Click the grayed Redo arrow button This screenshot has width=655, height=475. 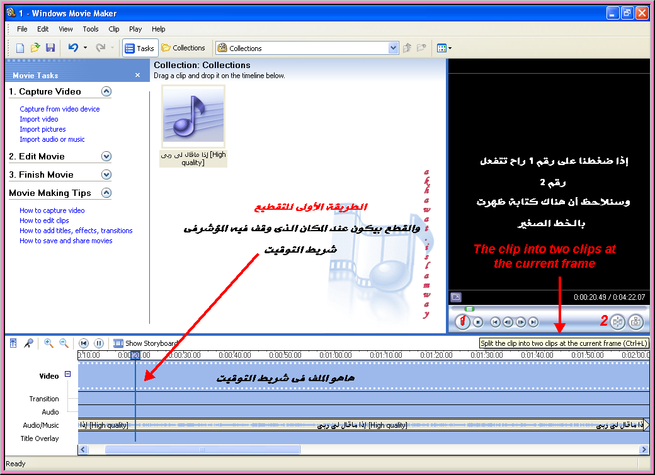[100, 48]
